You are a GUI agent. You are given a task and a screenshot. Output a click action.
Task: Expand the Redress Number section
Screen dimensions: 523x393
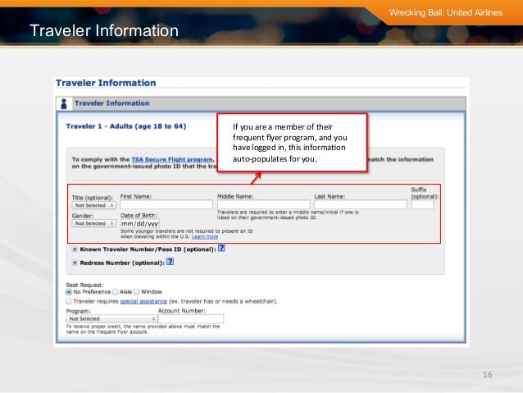tap(75, 263)
